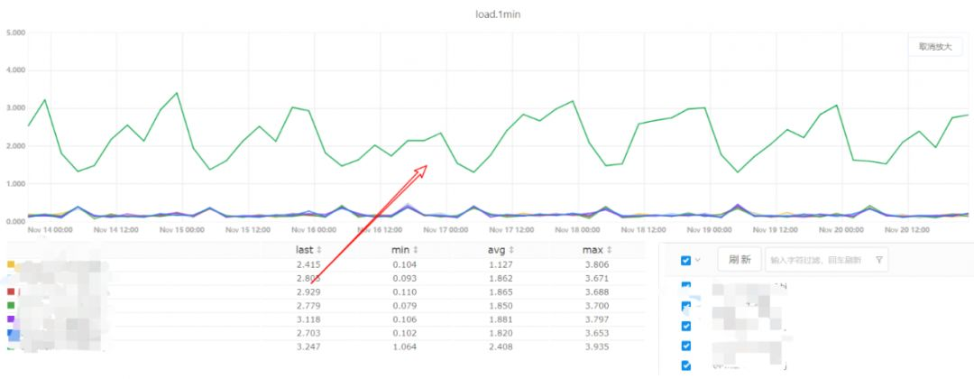Select min value 0.079

point(404,306)
